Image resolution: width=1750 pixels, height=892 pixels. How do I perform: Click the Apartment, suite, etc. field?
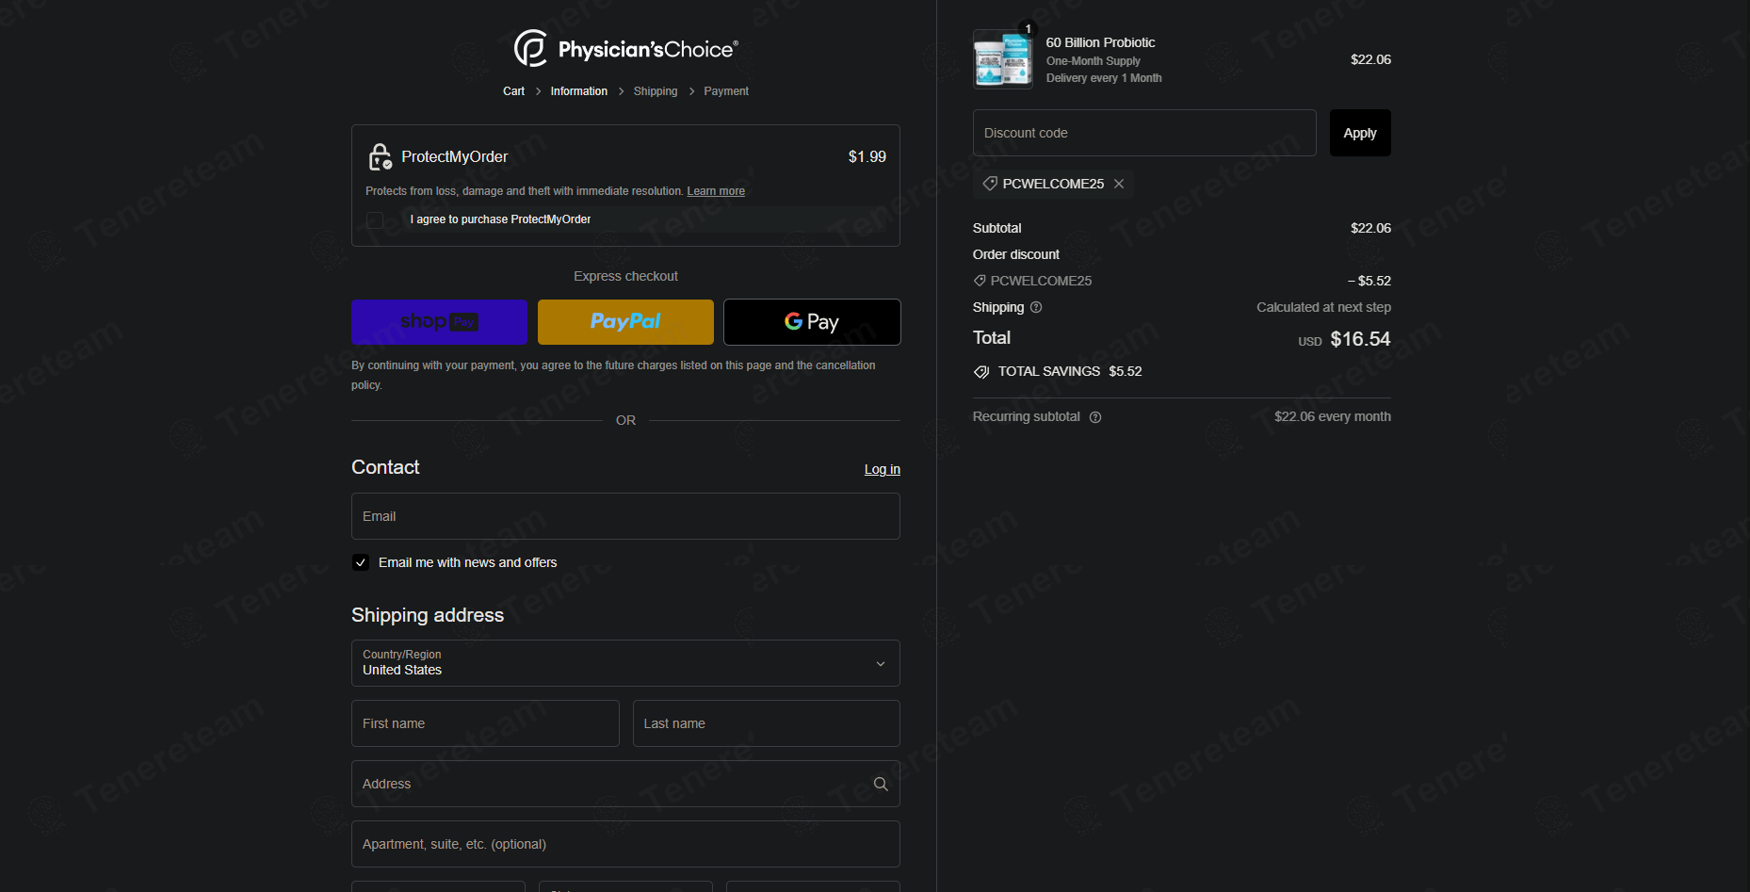[625, 844]
